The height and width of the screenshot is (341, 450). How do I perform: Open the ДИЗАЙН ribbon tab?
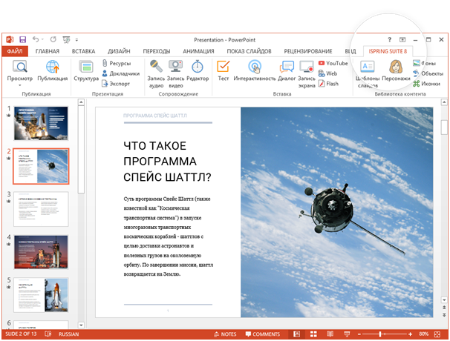(119, 51)
